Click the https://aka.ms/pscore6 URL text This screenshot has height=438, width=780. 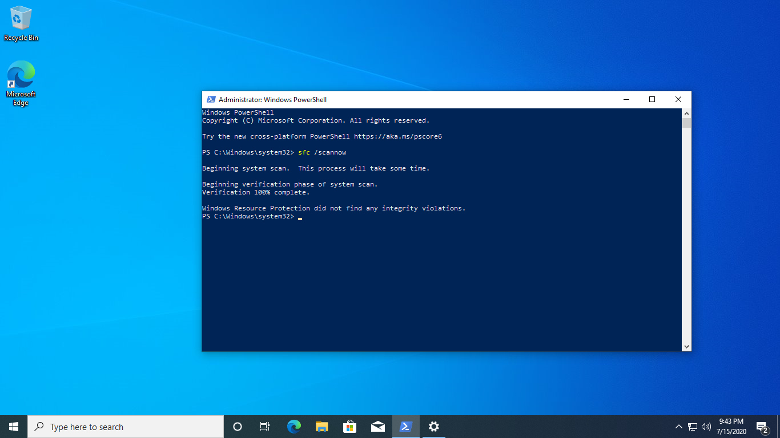click(x=398, y=136)
